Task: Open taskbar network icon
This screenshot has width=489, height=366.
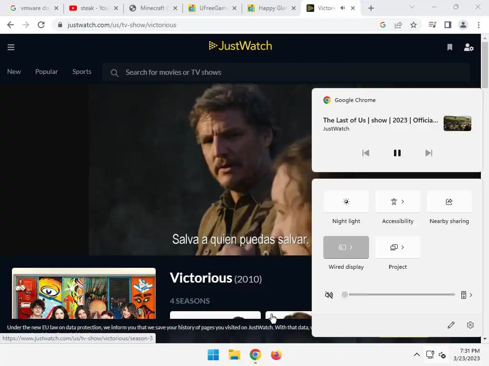Action: [430, 355]
